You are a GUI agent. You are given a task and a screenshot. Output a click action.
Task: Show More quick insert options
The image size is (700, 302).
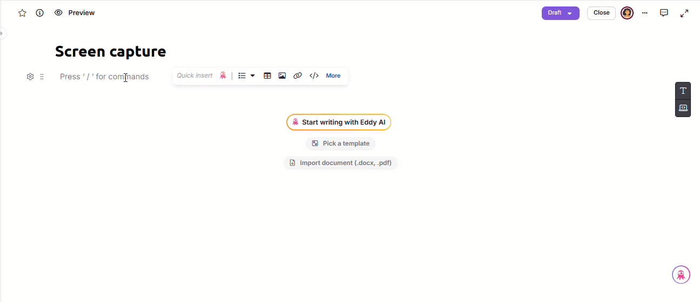coord(333,76)
